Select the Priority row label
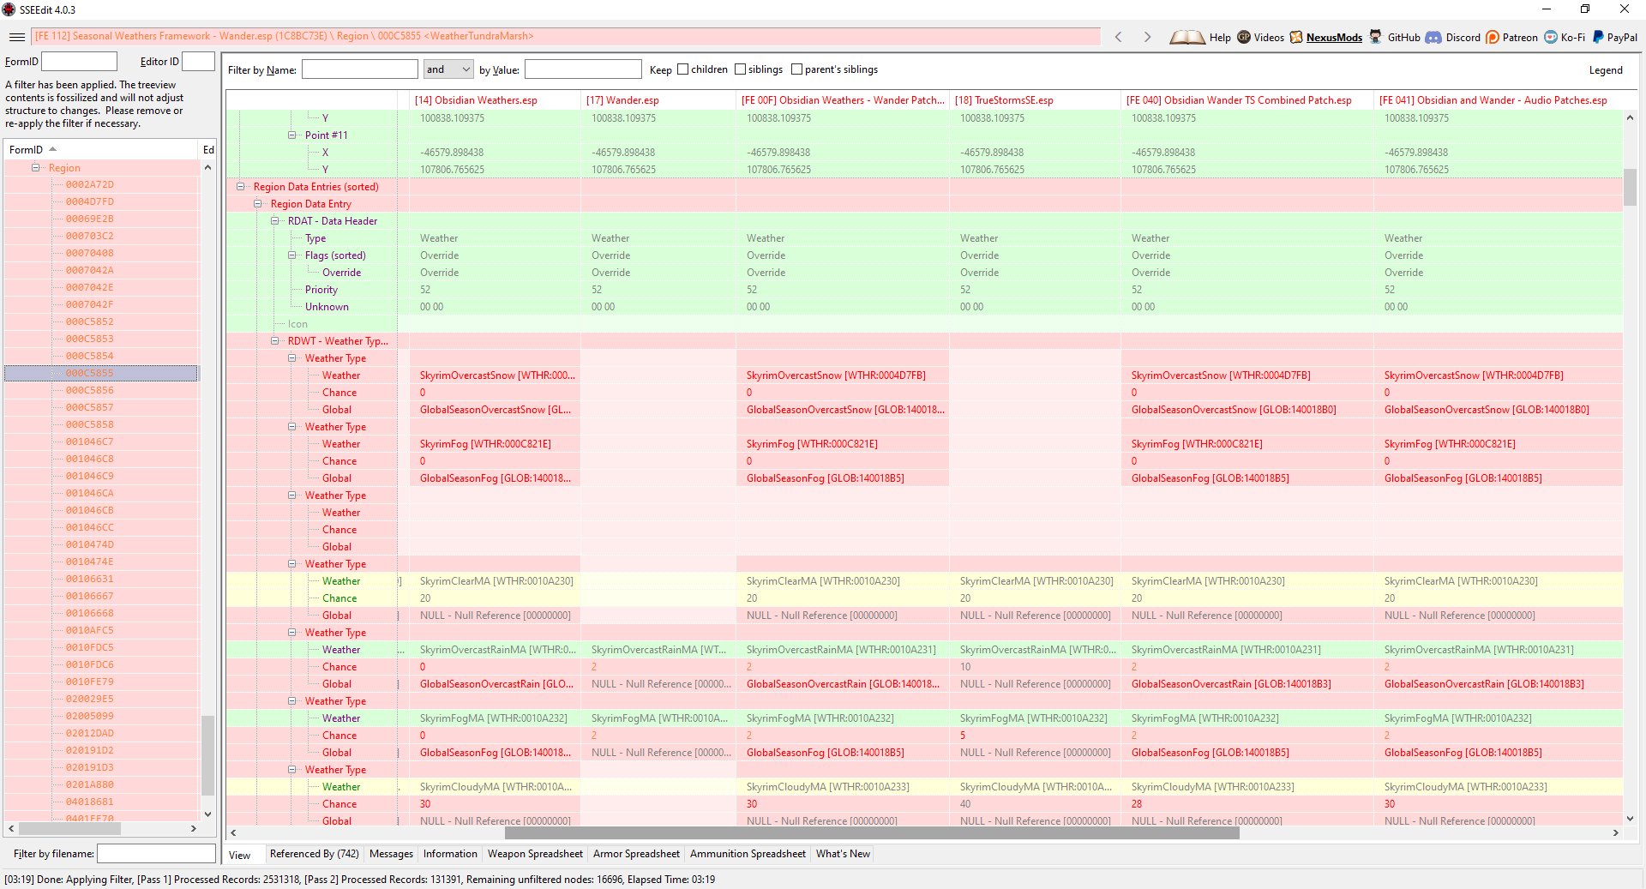 click(x=321, y=290)
